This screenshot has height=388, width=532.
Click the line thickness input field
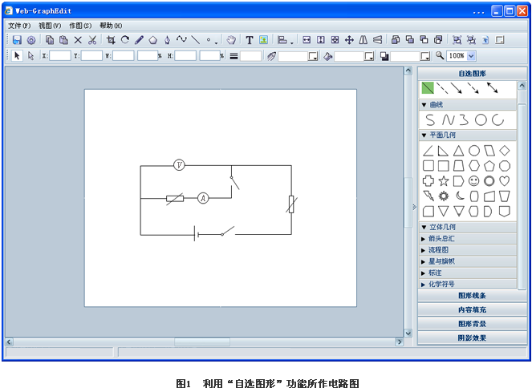coord(250,56)
